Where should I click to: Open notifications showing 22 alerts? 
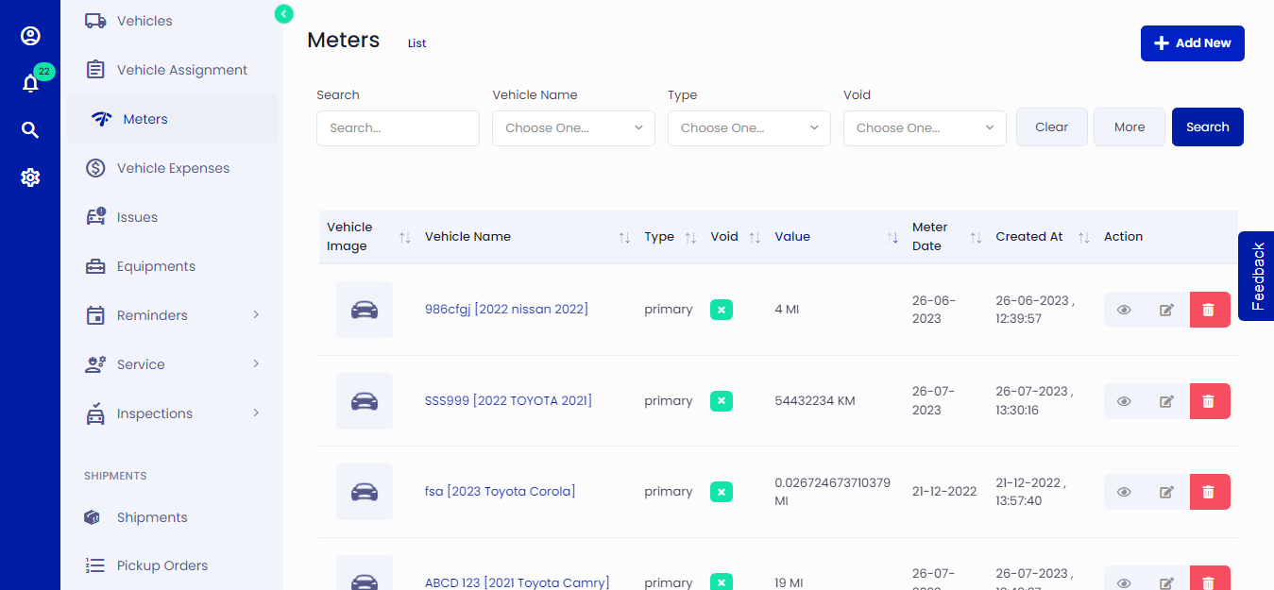click(30, 82)
